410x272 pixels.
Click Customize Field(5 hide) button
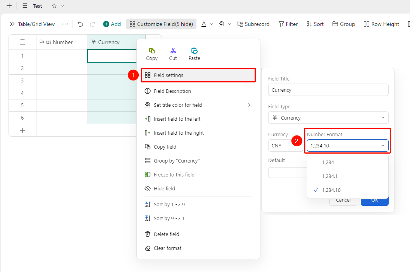(161, 24)
